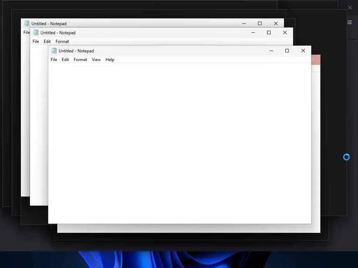
Task: Click the front window title 'Untitled - Notepad'
Action: (x=76, y=51)
